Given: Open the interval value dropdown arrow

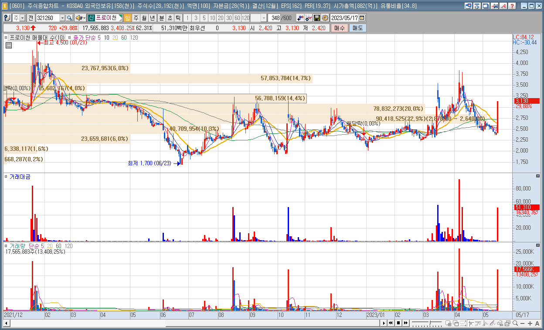Looking at the screenshot, I should pos(264,18).
